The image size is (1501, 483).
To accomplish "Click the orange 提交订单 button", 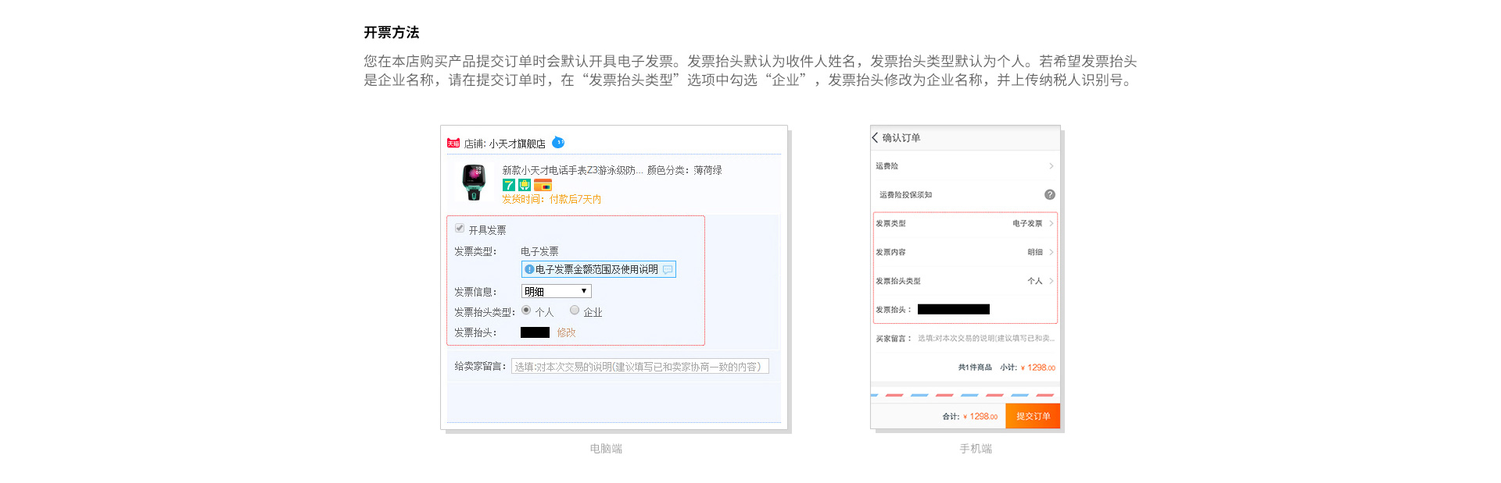I will 1032,416.
